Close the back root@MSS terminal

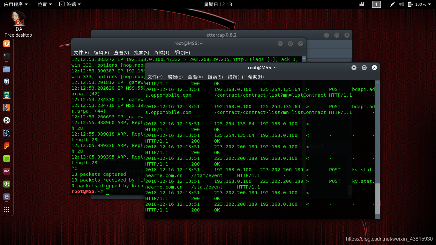(300, 43)
